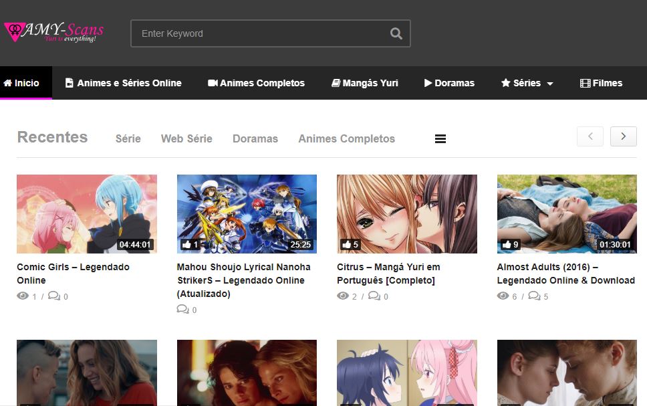The height and width of the screenshot is (406, 647).
Task: Open Comic Girls thumbnail
Action: (87, 214)
